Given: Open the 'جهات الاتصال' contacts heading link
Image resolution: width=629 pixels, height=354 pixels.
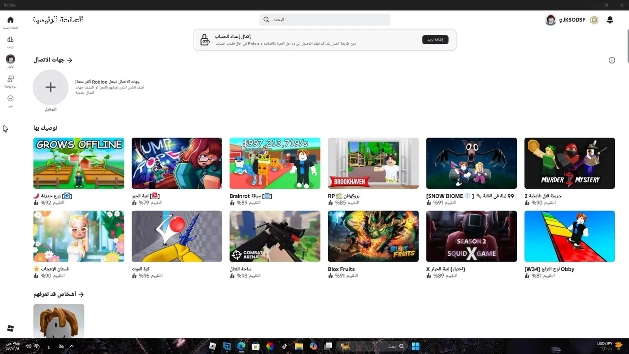Looking at the screenshot, I should [53, 60].
